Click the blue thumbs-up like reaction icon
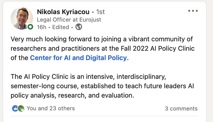This screenshot has width=213, height=122. [15, 109]
